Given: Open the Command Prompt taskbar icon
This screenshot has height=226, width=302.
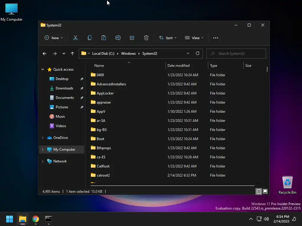Looking at the screenshot, I should tap(49, 219).
